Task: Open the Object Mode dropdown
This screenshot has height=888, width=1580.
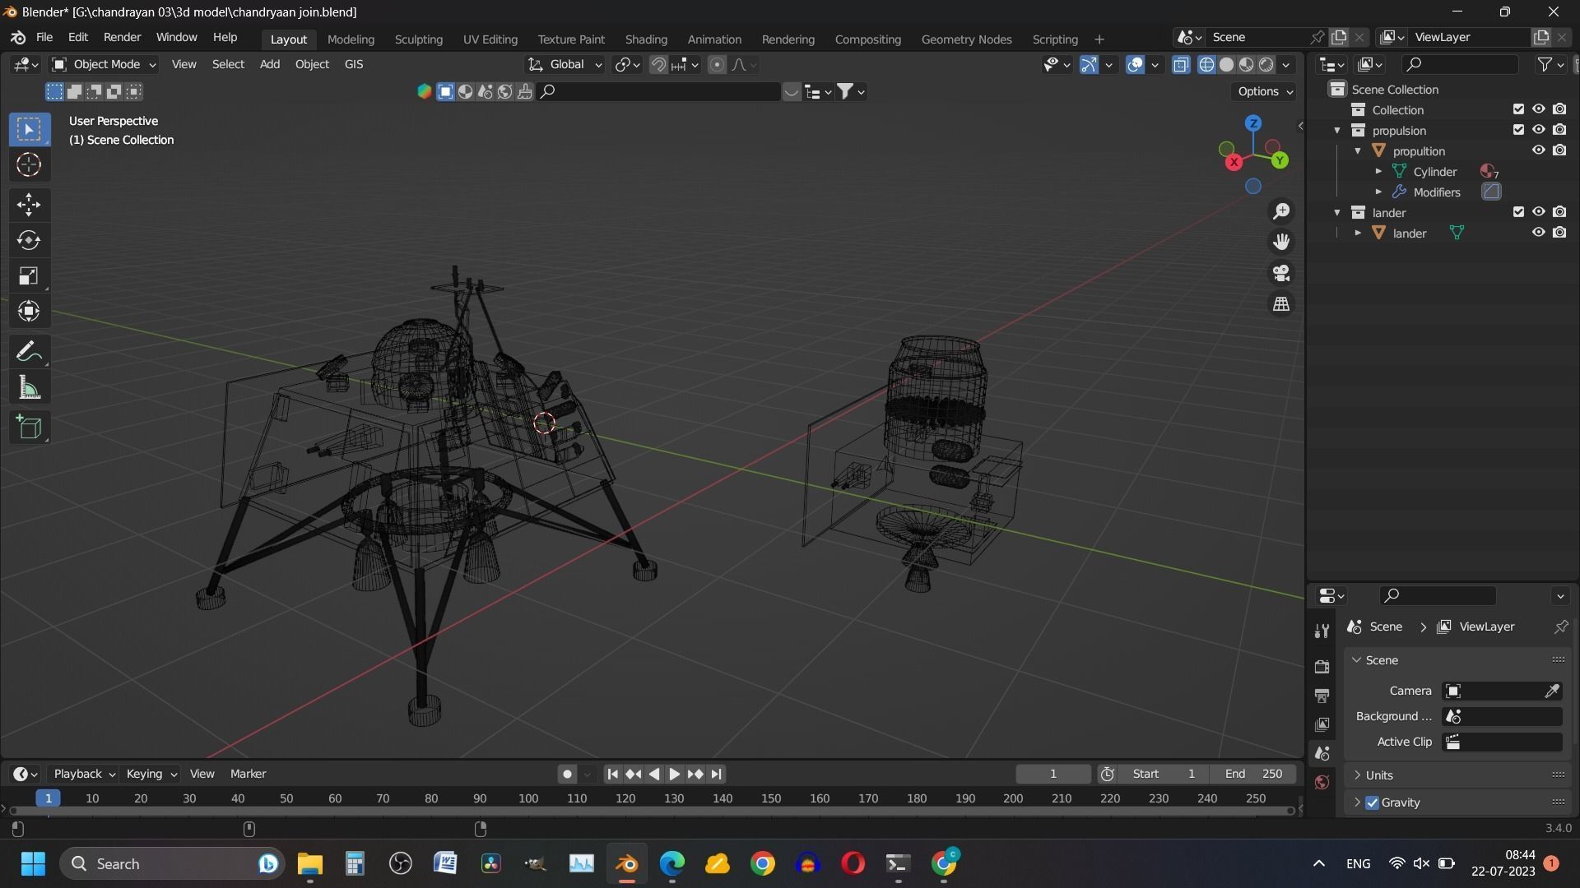Action: (x=104, y=64)
